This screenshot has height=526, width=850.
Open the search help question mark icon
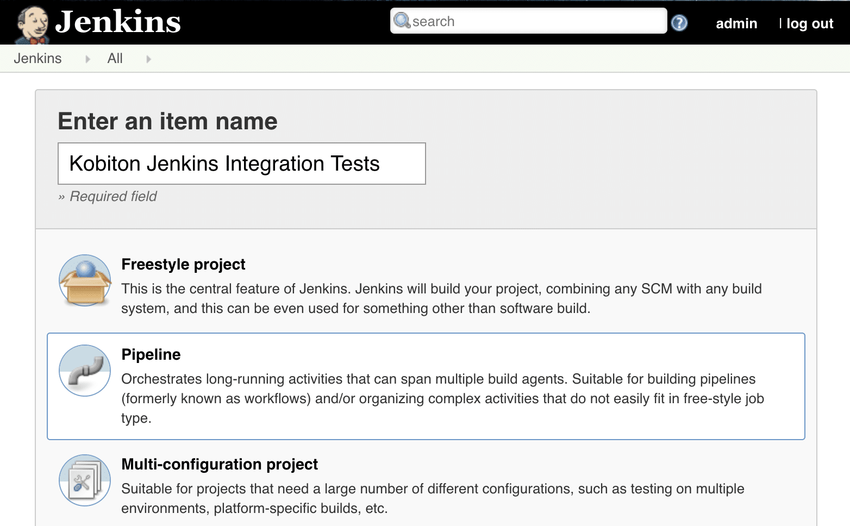(679, 23)
